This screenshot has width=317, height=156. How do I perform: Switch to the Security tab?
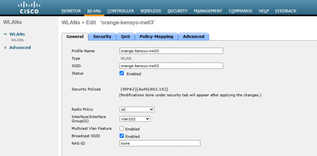pos(102,37)
